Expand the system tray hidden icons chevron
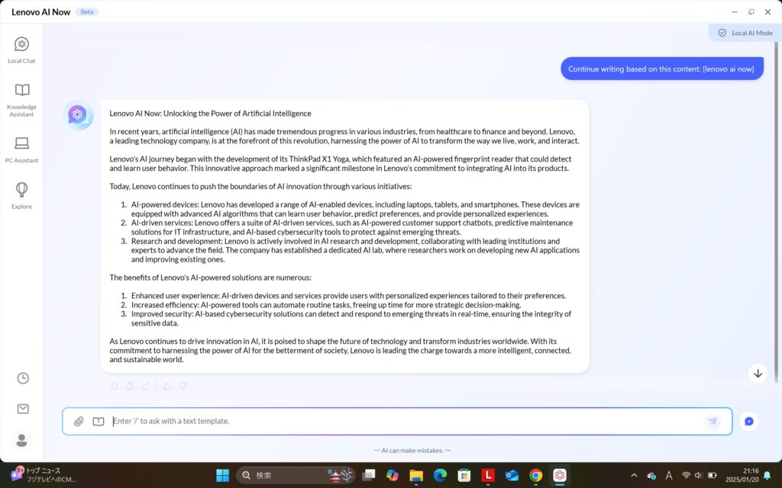 634,476
